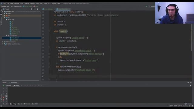Open the Favorites side stripe button
Viewport: 194px width, 109px height.
(x=1, y=98)
